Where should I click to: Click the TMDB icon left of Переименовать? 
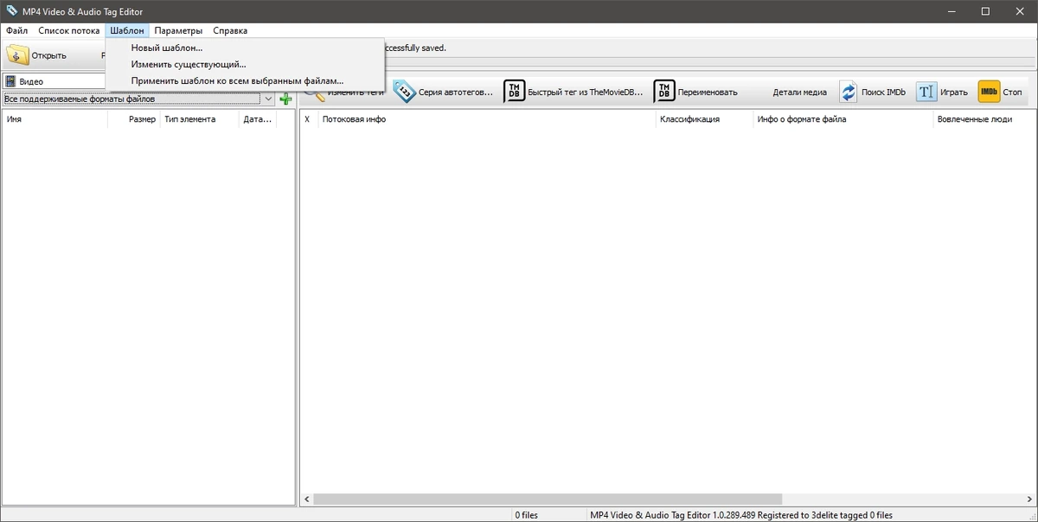pyautogui.click(x=664, y=92)
